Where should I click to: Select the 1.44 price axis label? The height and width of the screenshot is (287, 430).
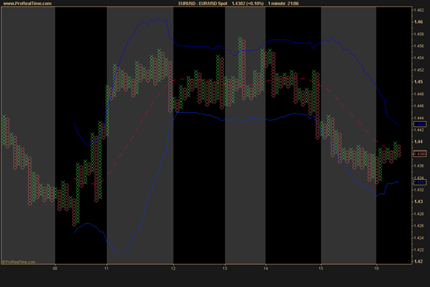pyautogui.click(x=419, y=142)
